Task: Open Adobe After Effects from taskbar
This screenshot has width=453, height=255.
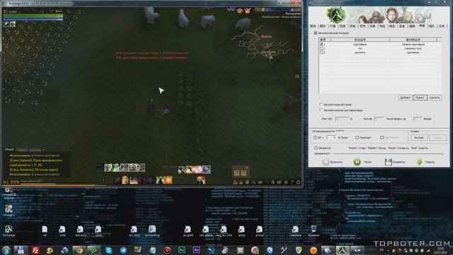Action: click(197, 250)
